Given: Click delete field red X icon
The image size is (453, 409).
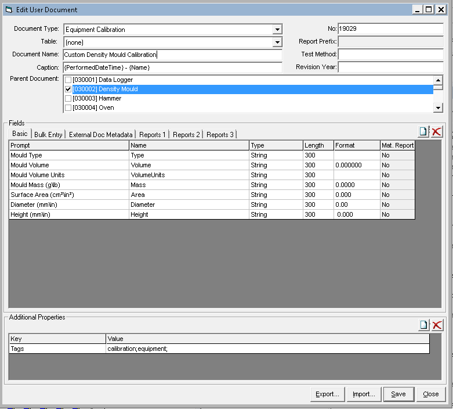Looking at the screenshot, I should coord(436,132).
